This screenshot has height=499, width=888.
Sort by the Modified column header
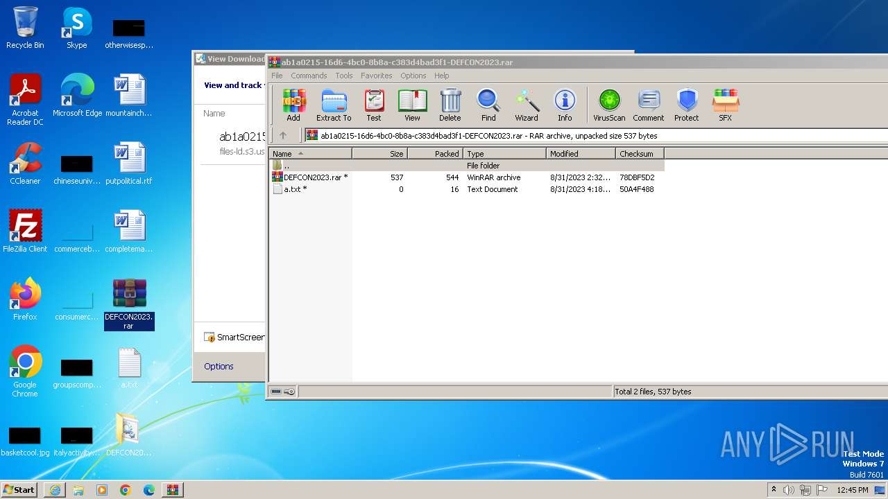coord(581,154)
